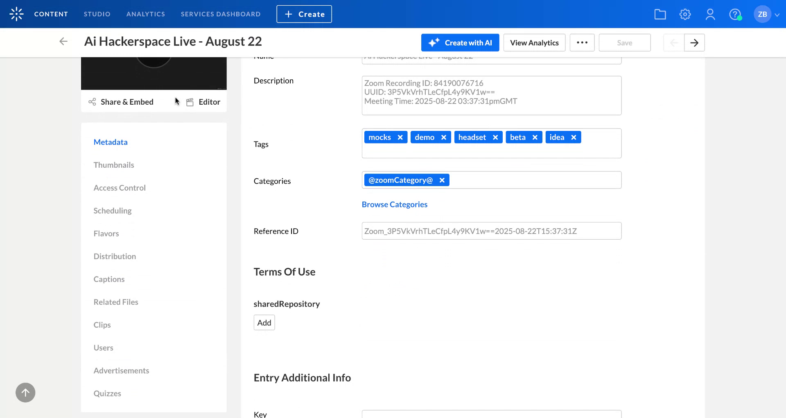Remove the "mocks" tag
The width and height of the screenshot is (786, 418).
[x=400, y=137]
